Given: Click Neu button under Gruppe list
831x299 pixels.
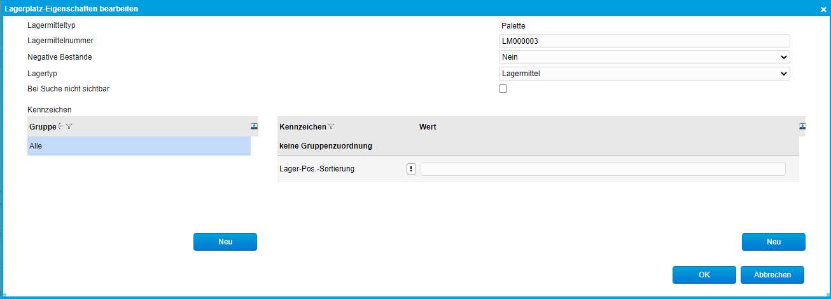Looking at the screenshot, I should [225, 242].
